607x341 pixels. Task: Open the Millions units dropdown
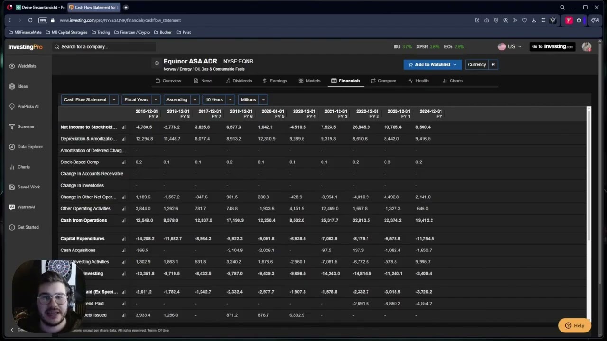pyautogui.click(x=252, y=99)
